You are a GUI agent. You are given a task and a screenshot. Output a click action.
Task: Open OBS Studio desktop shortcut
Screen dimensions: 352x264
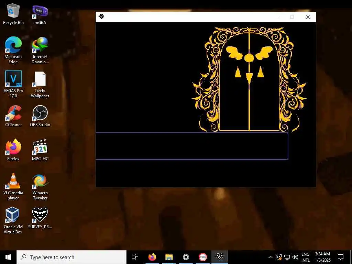pos(40,116)
